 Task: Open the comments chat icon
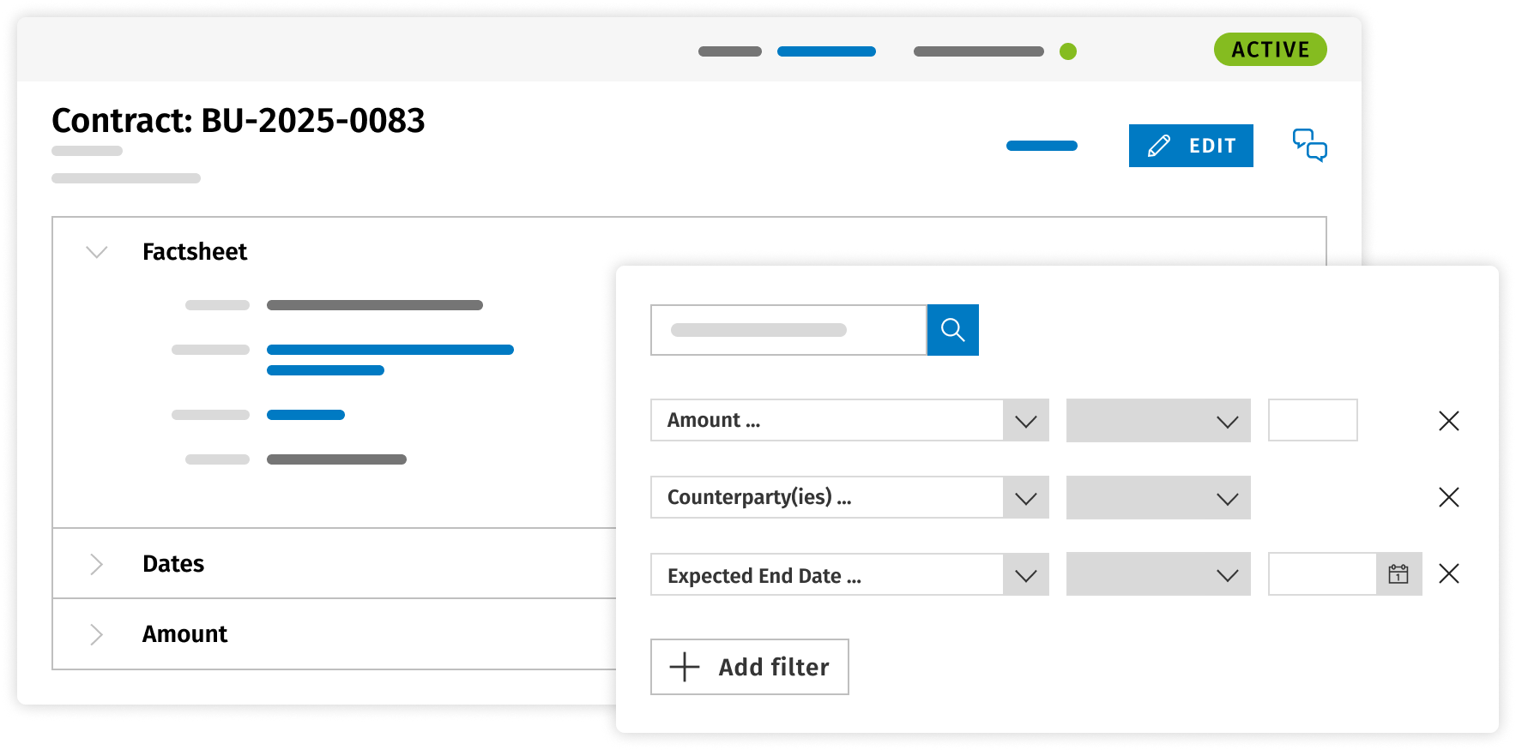pos(1309,145)
